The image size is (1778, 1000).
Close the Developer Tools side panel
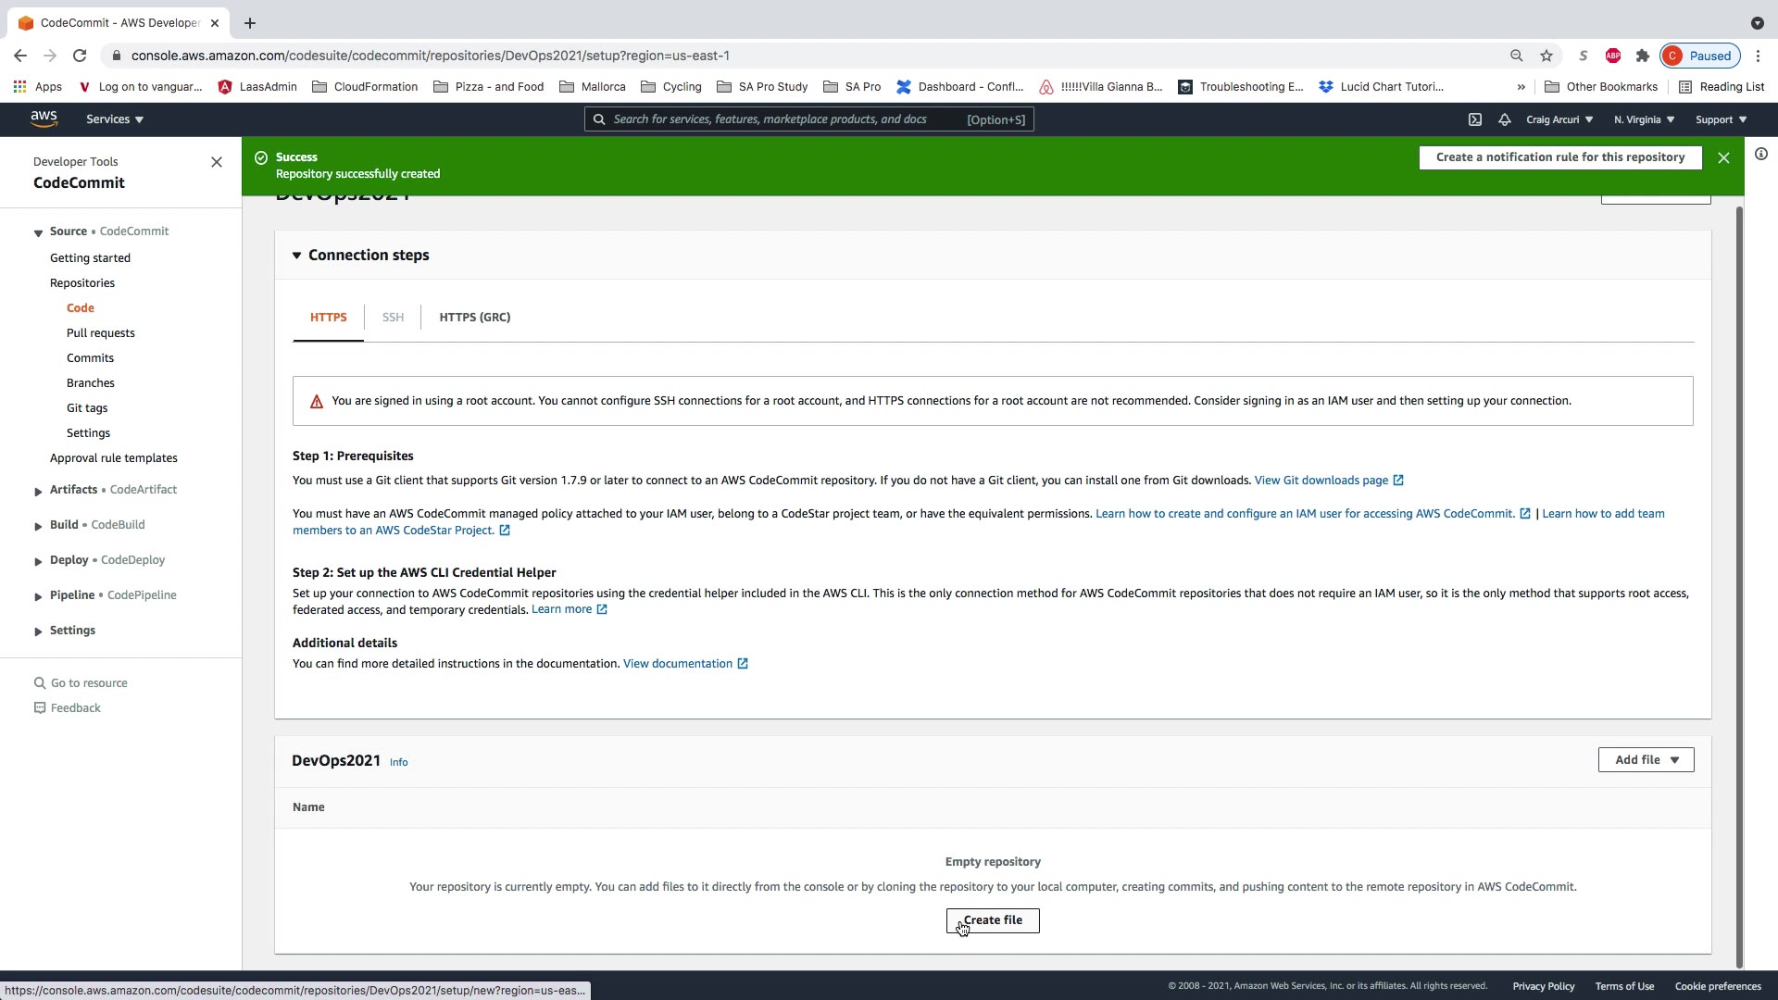217,162
